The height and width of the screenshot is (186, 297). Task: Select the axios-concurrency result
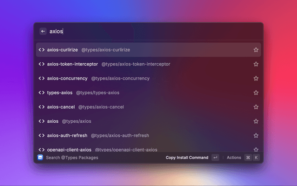tap(148, 79)
